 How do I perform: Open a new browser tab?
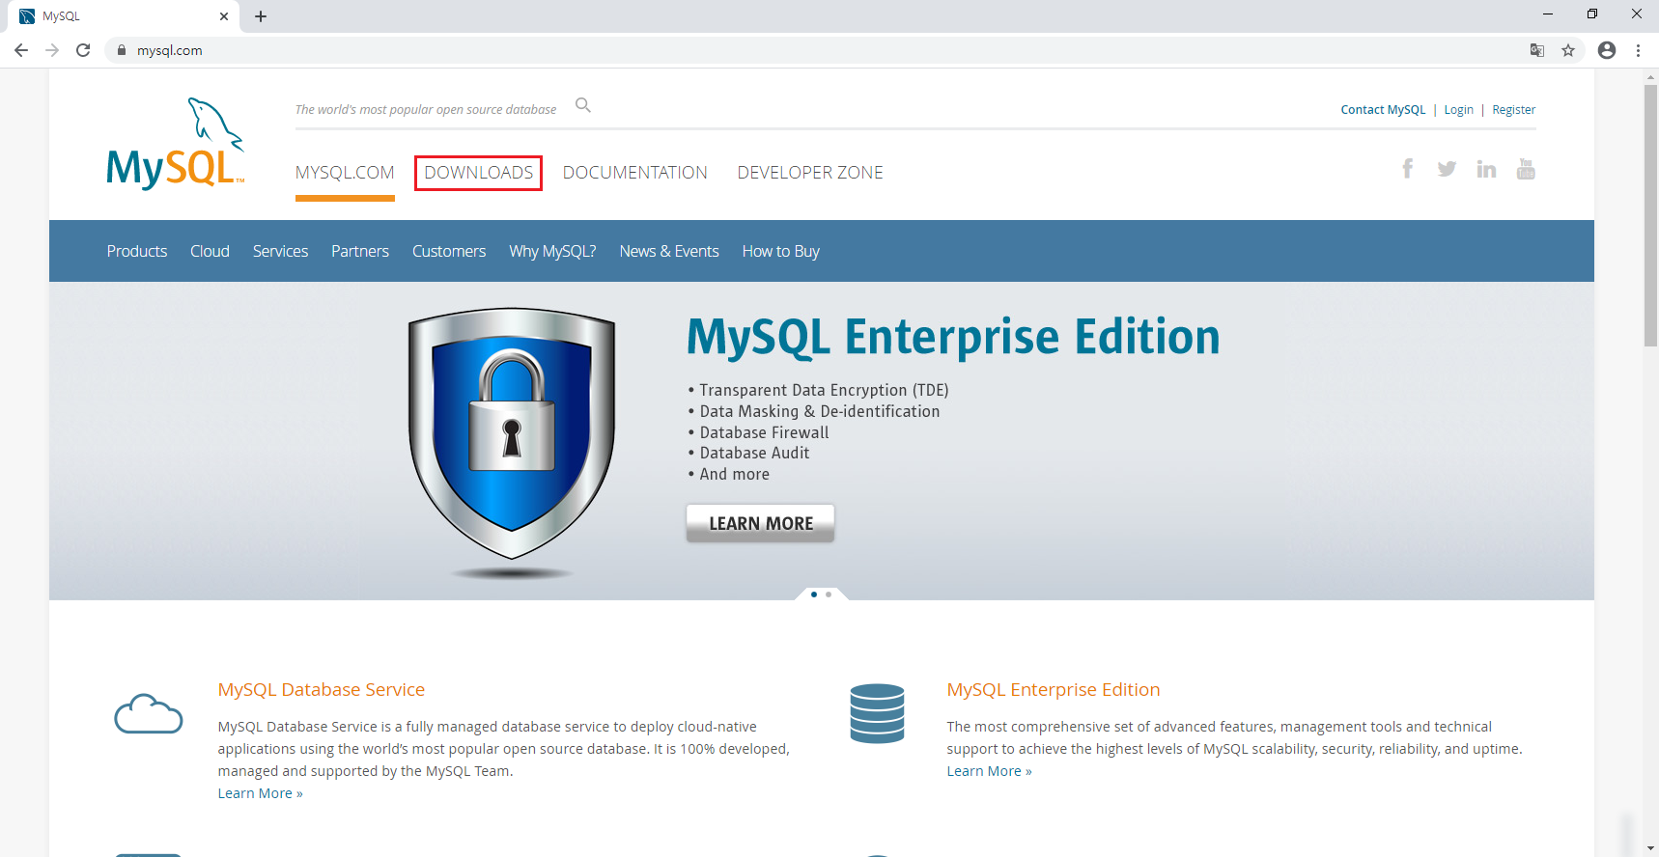point(261,16)
